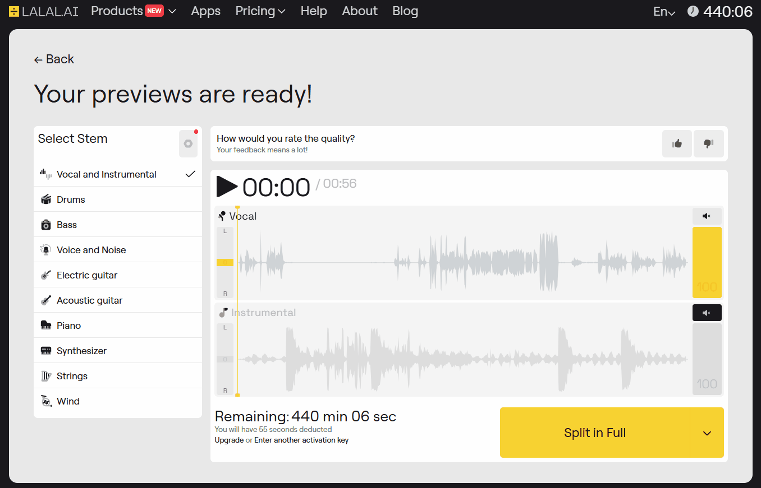Expand the Products dropdown menu
Viewport: 761px width, 488px height.
click(x=134, y=11)
